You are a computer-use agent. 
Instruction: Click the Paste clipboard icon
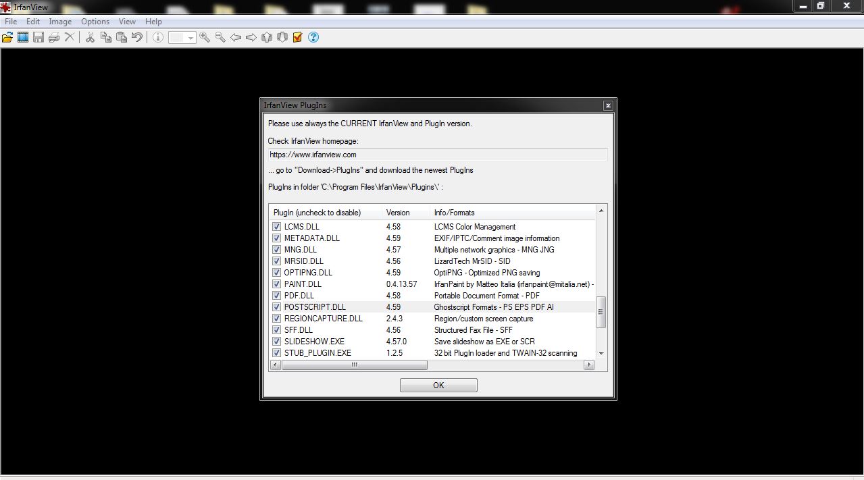point(122,38)
